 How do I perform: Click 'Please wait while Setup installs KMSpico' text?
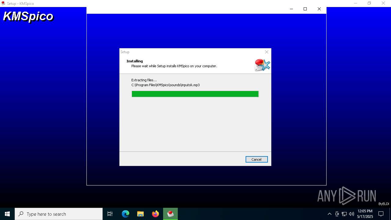(x=174, y=66)
